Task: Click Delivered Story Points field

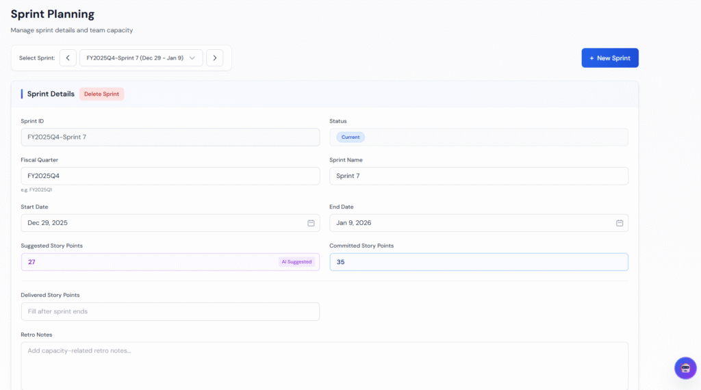Action: [x=170, y=311]
